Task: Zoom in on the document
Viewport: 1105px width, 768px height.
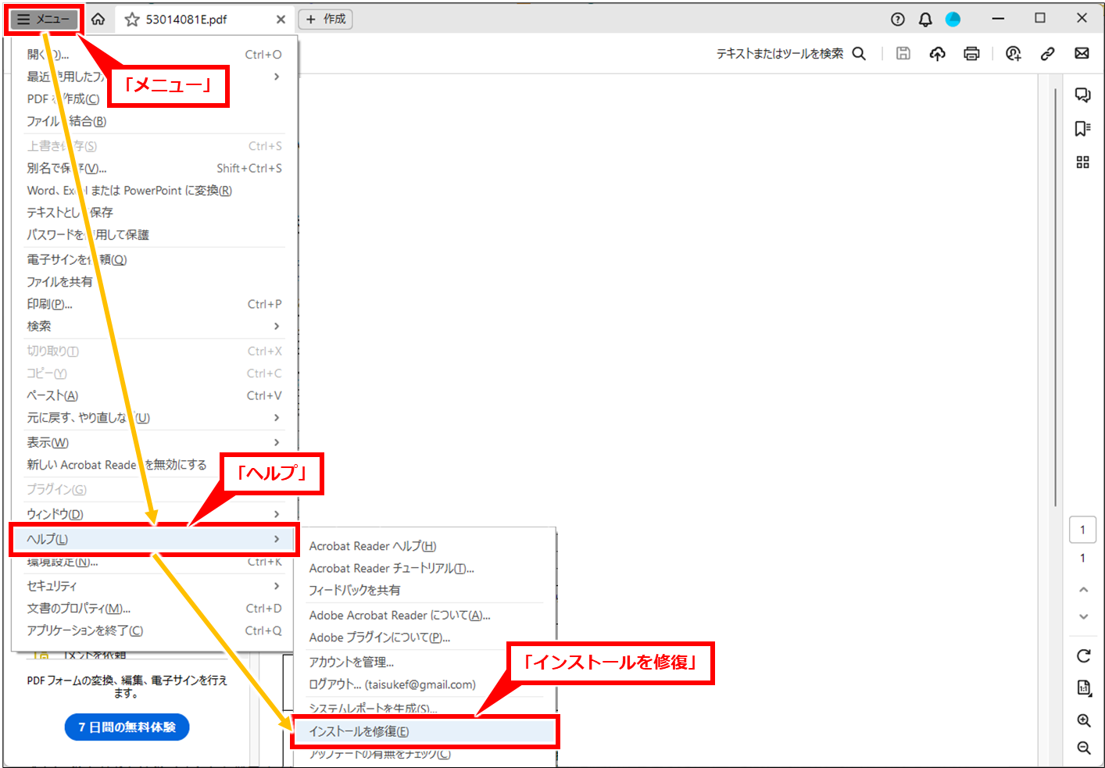Action: pos(1083,720)
